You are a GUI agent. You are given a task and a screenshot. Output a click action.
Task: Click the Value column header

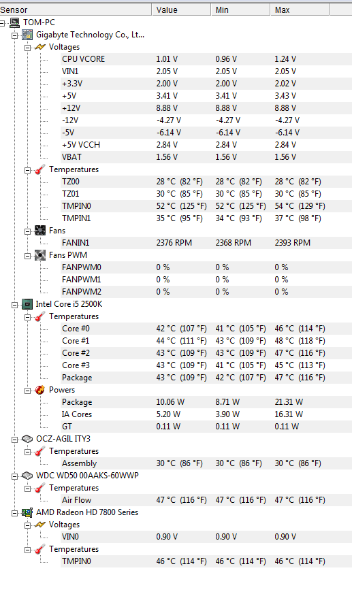tap(182, 10)
